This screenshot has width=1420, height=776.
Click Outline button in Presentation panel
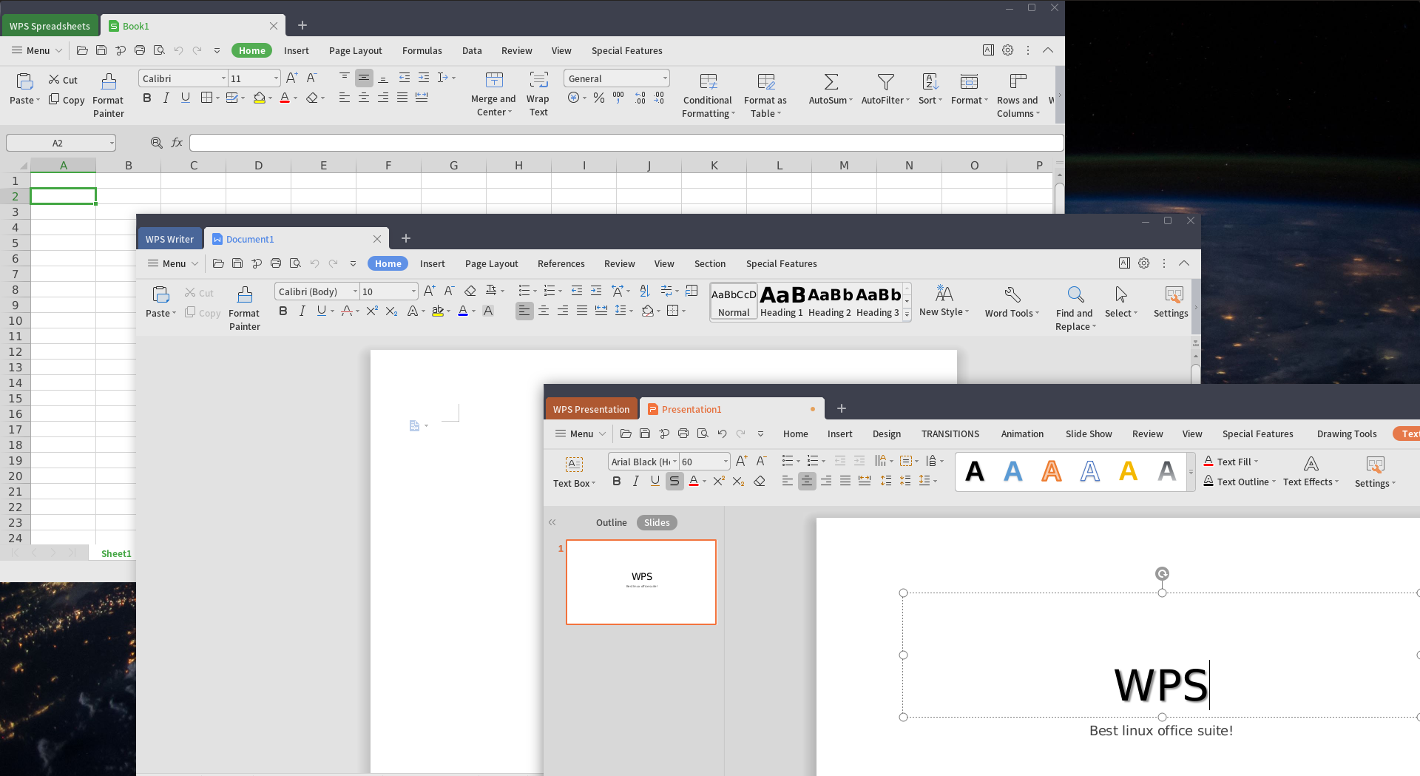(x=611, y=522)
